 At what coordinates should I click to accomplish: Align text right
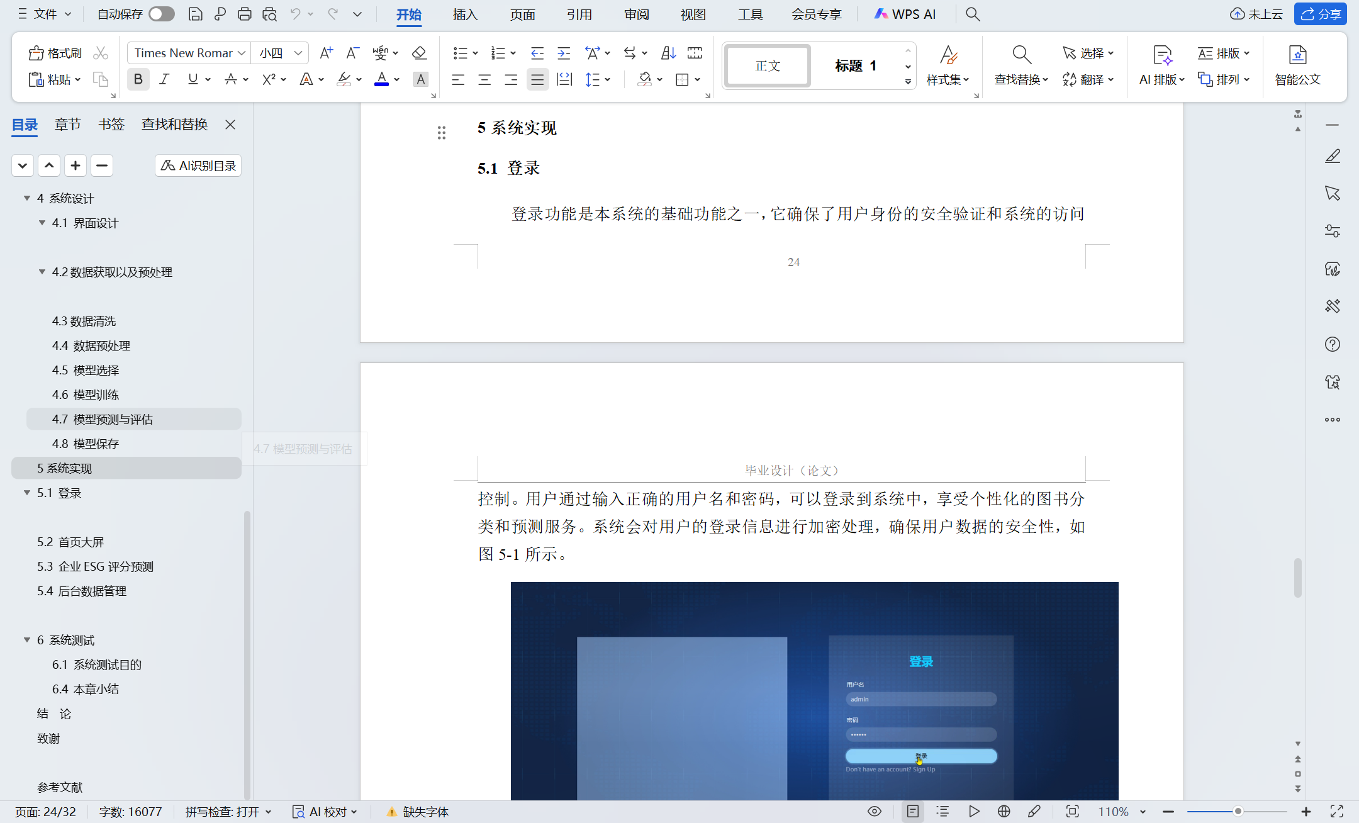tap(511, 79)
